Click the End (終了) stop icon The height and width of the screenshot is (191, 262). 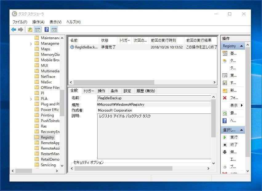(225, 145)
